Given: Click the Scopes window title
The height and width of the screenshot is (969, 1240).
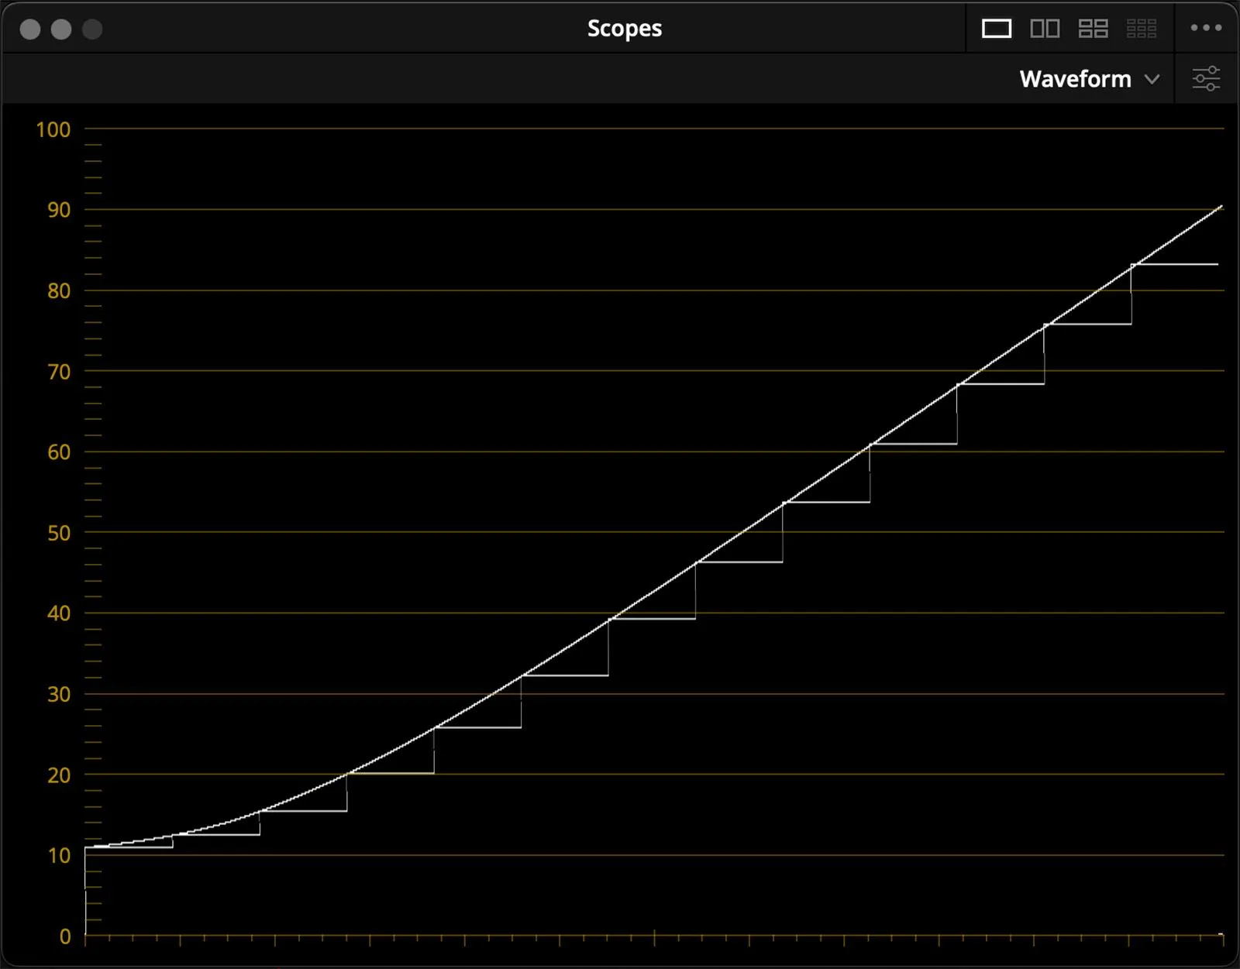Looking at the screenshot, I should 624,29.
